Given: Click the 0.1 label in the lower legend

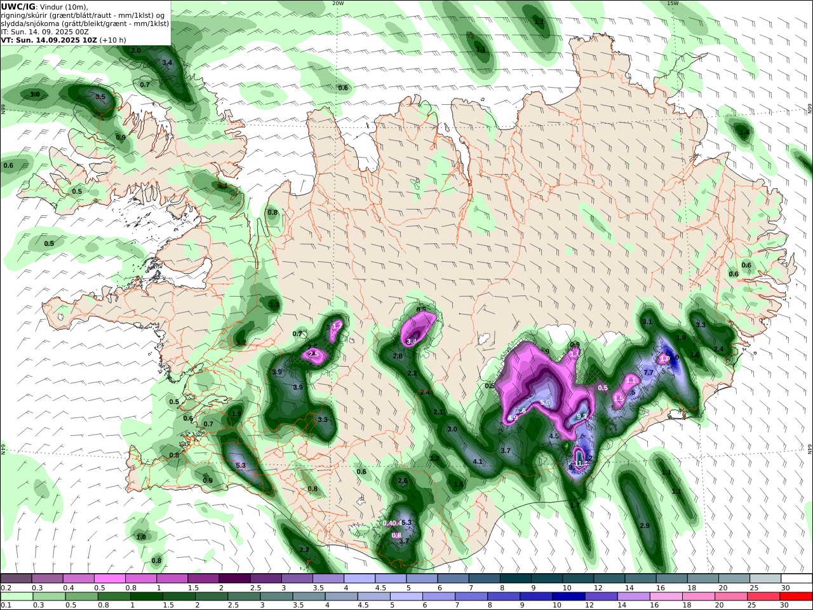Looking at the screenshot, I should pos(6,606).
